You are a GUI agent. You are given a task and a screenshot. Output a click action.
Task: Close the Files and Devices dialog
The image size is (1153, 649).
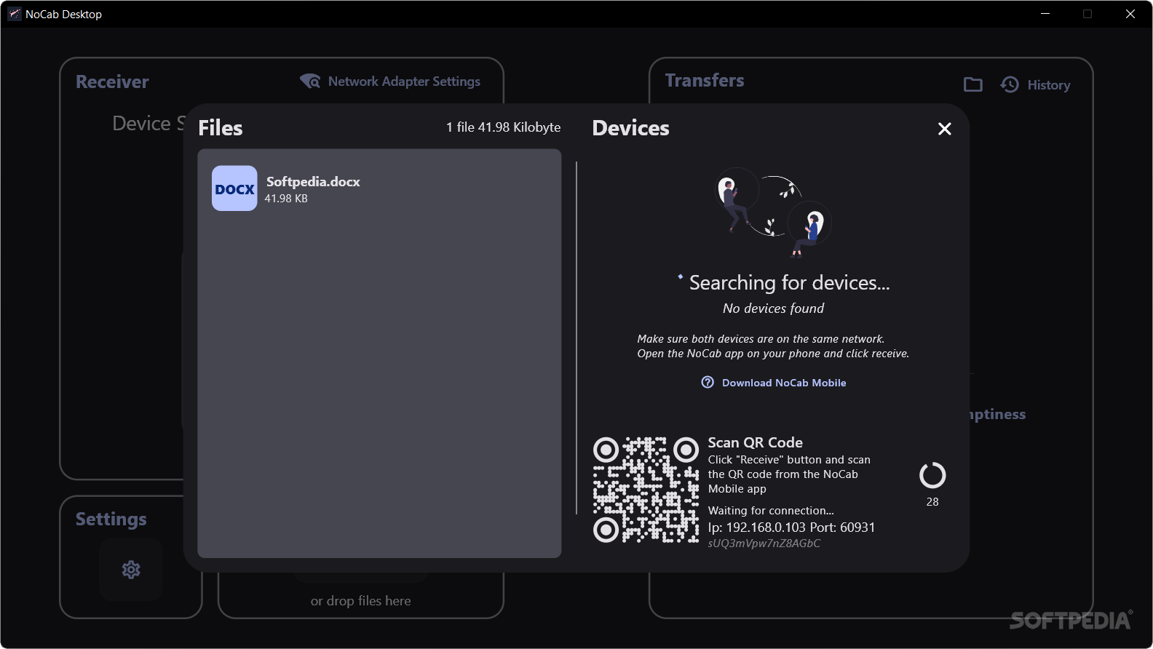click(945, 129)
